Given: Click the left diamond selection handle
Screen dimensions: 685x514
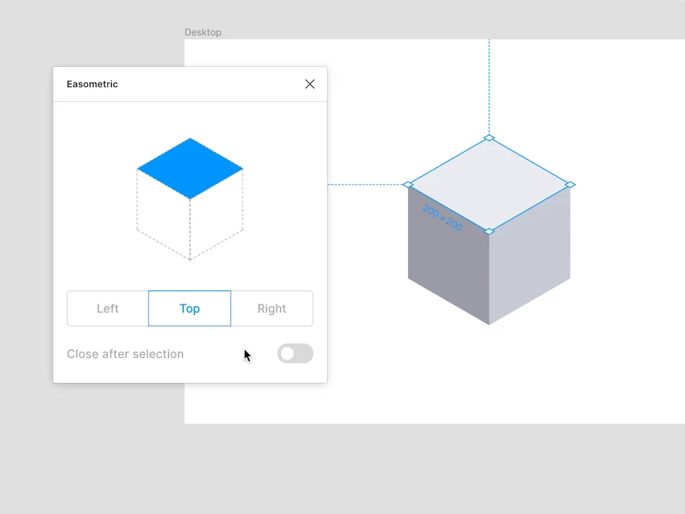Looking at the screenshot, I should click(409, 185).
